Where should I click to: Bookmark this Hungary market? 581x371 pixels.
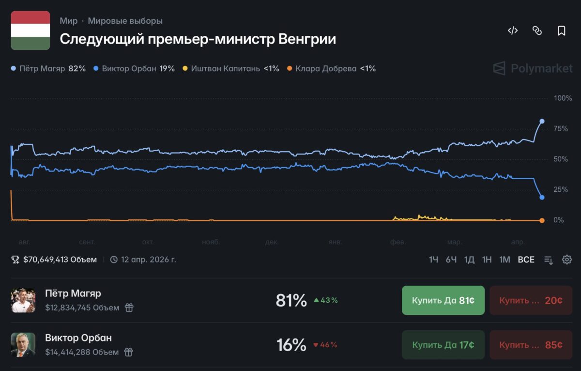561,31
